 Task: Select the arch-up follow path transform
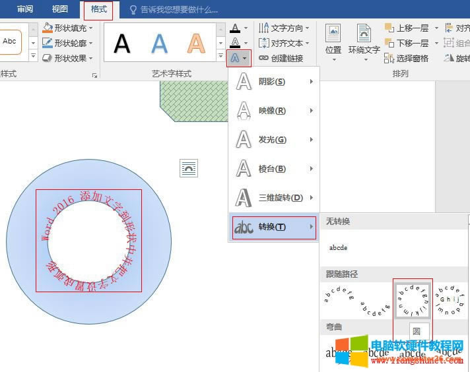[x=339, y=295]
